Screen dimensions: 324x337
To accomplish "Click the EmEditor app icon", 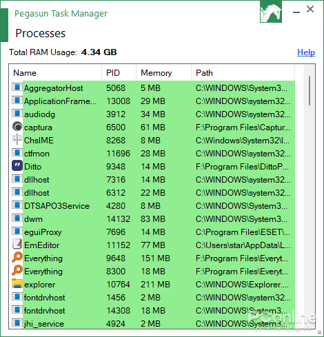I will coord(17,245).
